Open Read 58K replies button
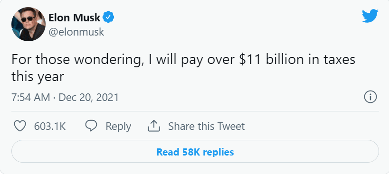The image size is (389, 174). (195, 151)
